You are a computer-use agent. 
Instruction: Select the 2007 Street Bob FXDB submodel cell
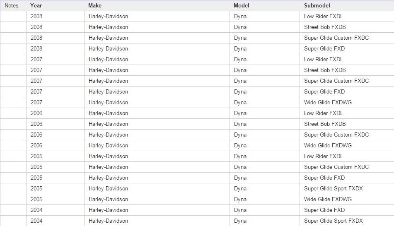pos(325,70)
